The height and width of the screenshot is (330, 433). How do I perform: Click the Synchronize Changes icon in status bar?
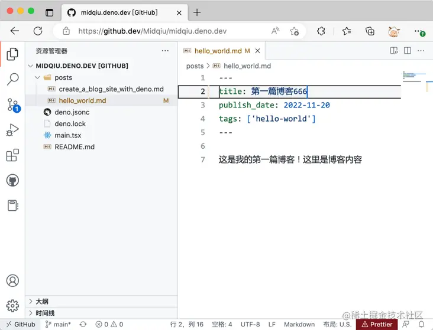coord(83,325)
